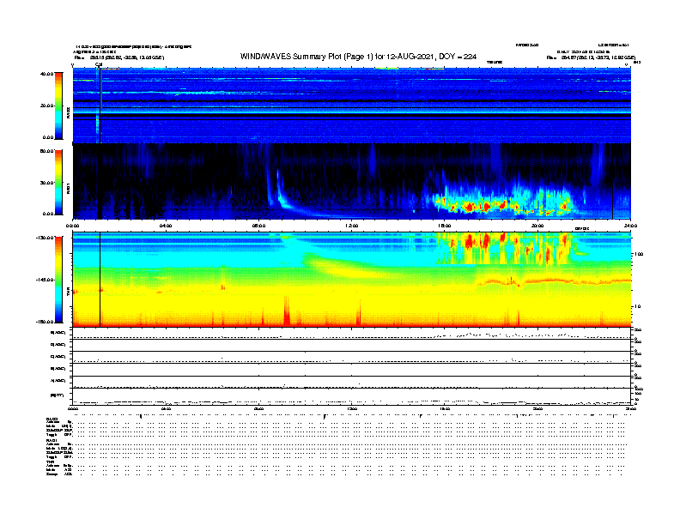
Task: Click the 30.00 label on RAD1 scale
Action: coord(47,183)
